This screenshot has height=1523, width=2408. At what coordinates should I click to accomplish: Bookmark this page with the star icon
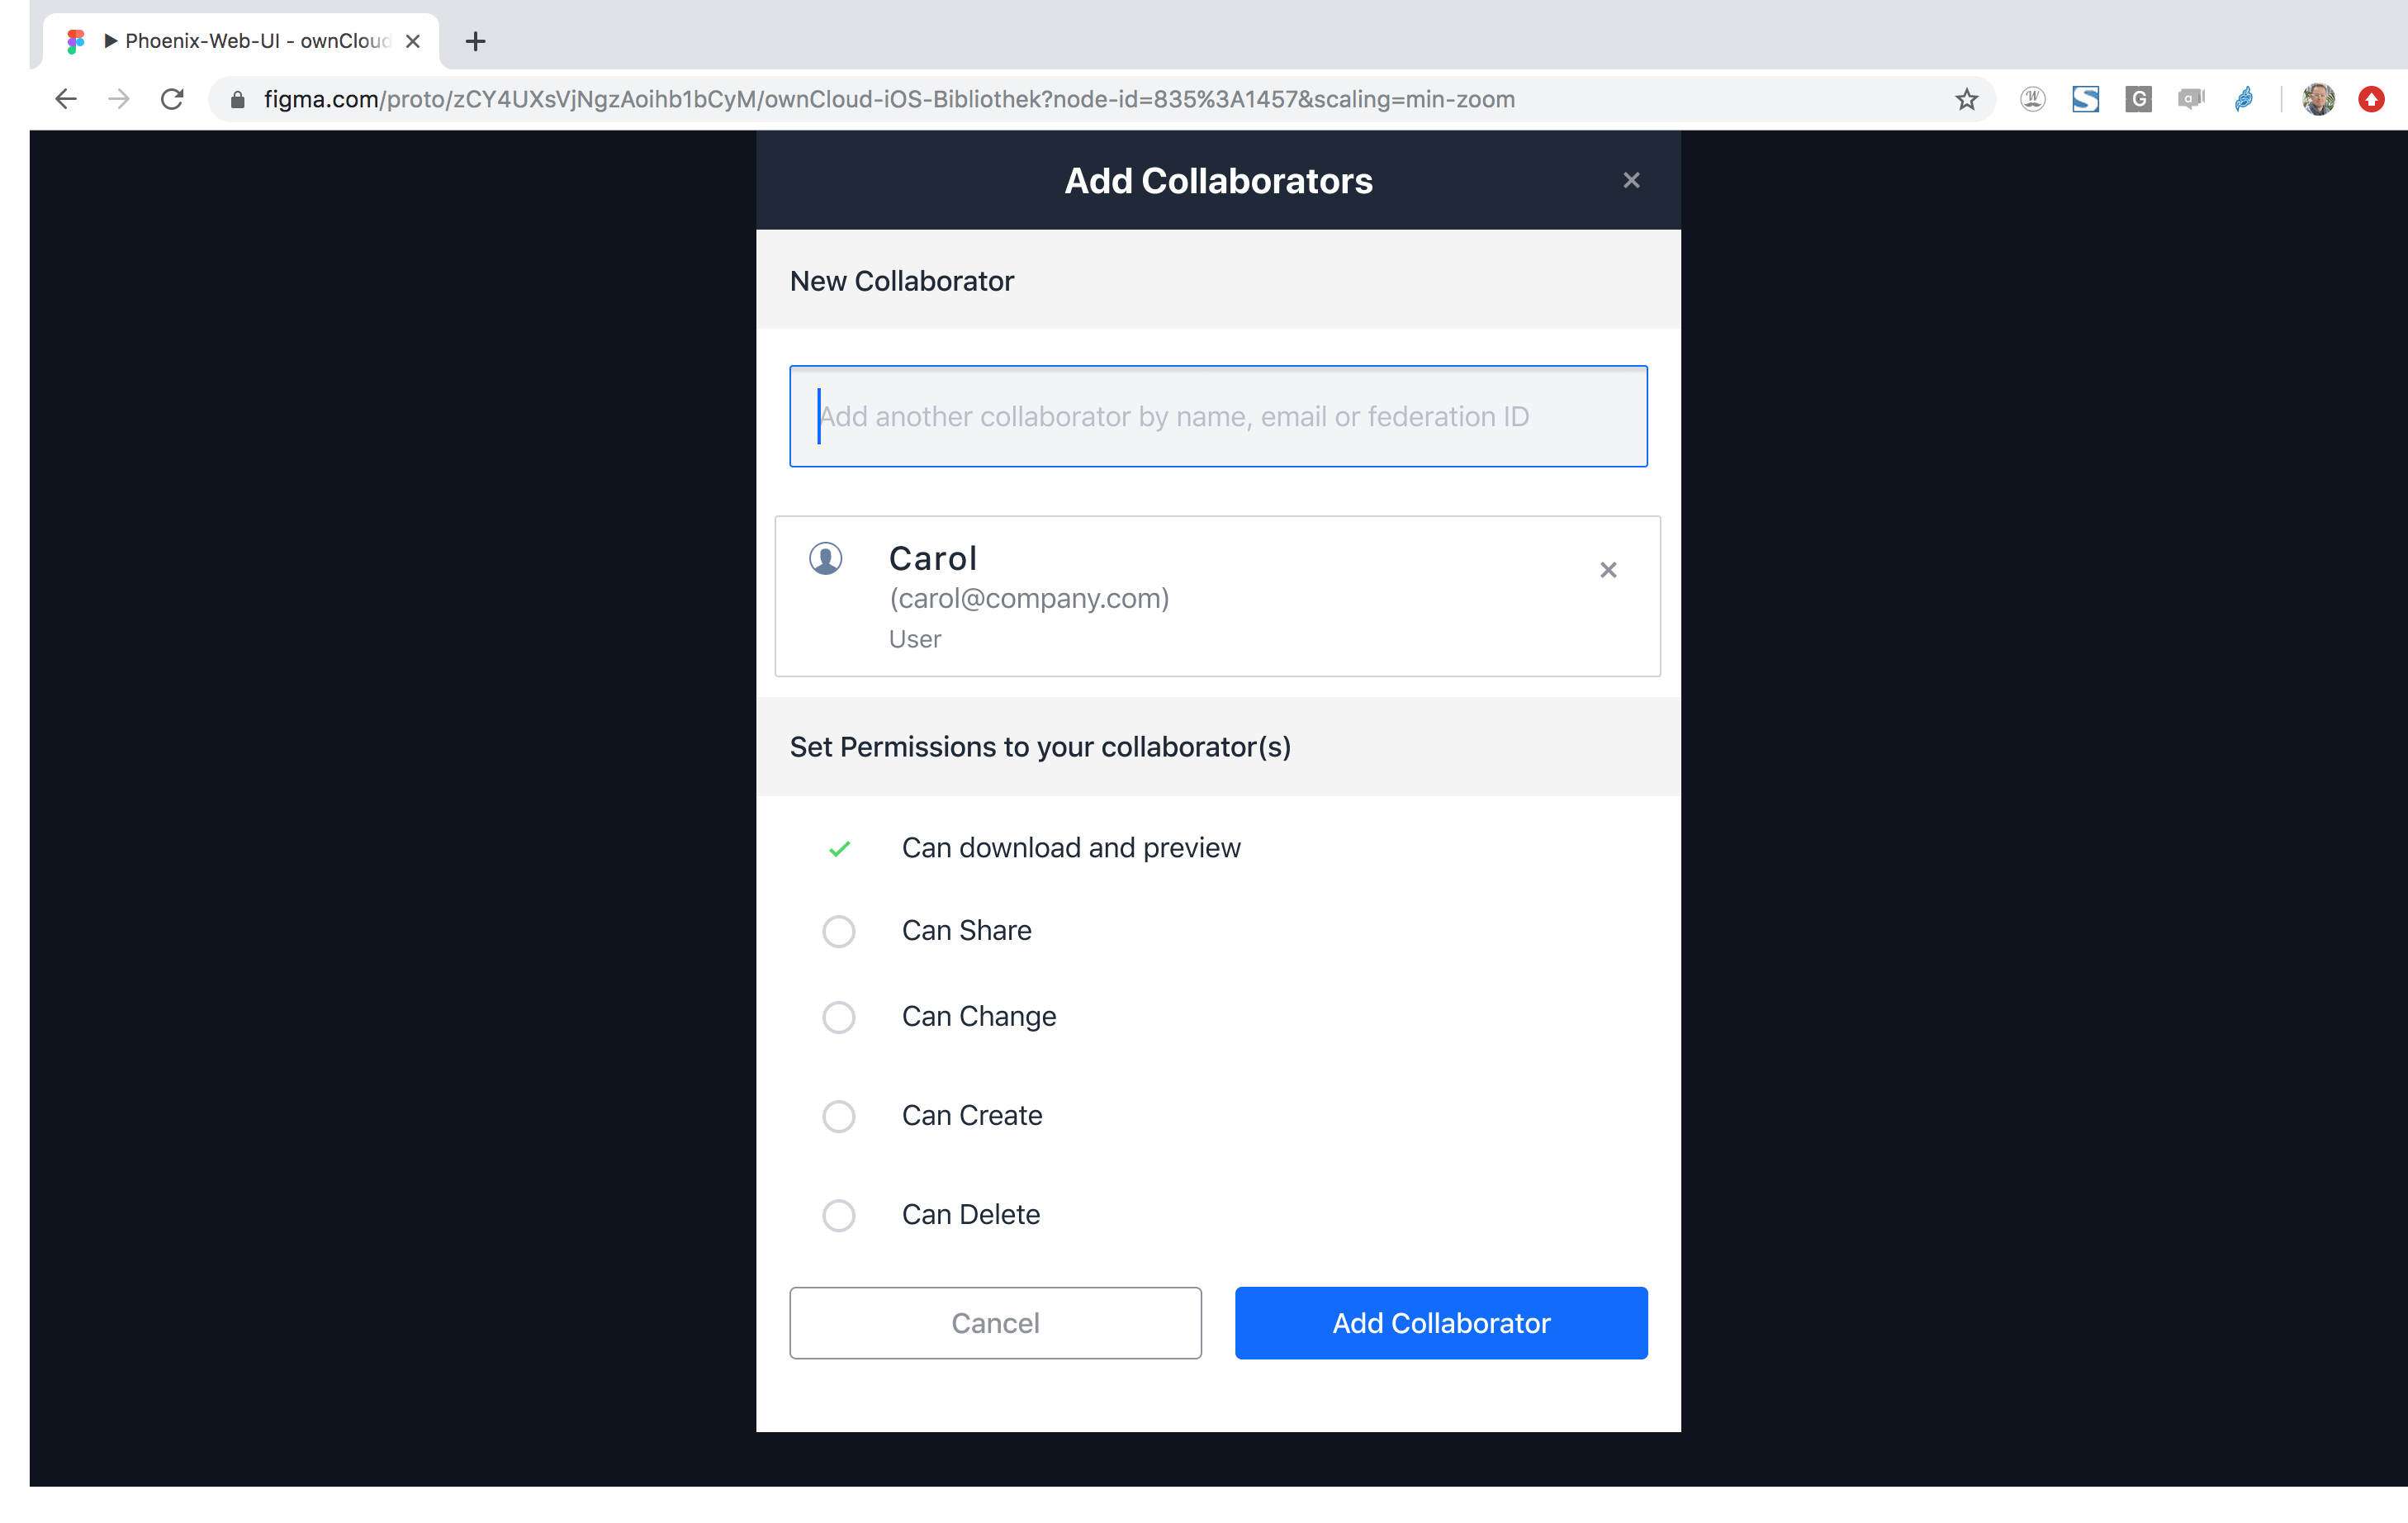tap(1966, 99)
